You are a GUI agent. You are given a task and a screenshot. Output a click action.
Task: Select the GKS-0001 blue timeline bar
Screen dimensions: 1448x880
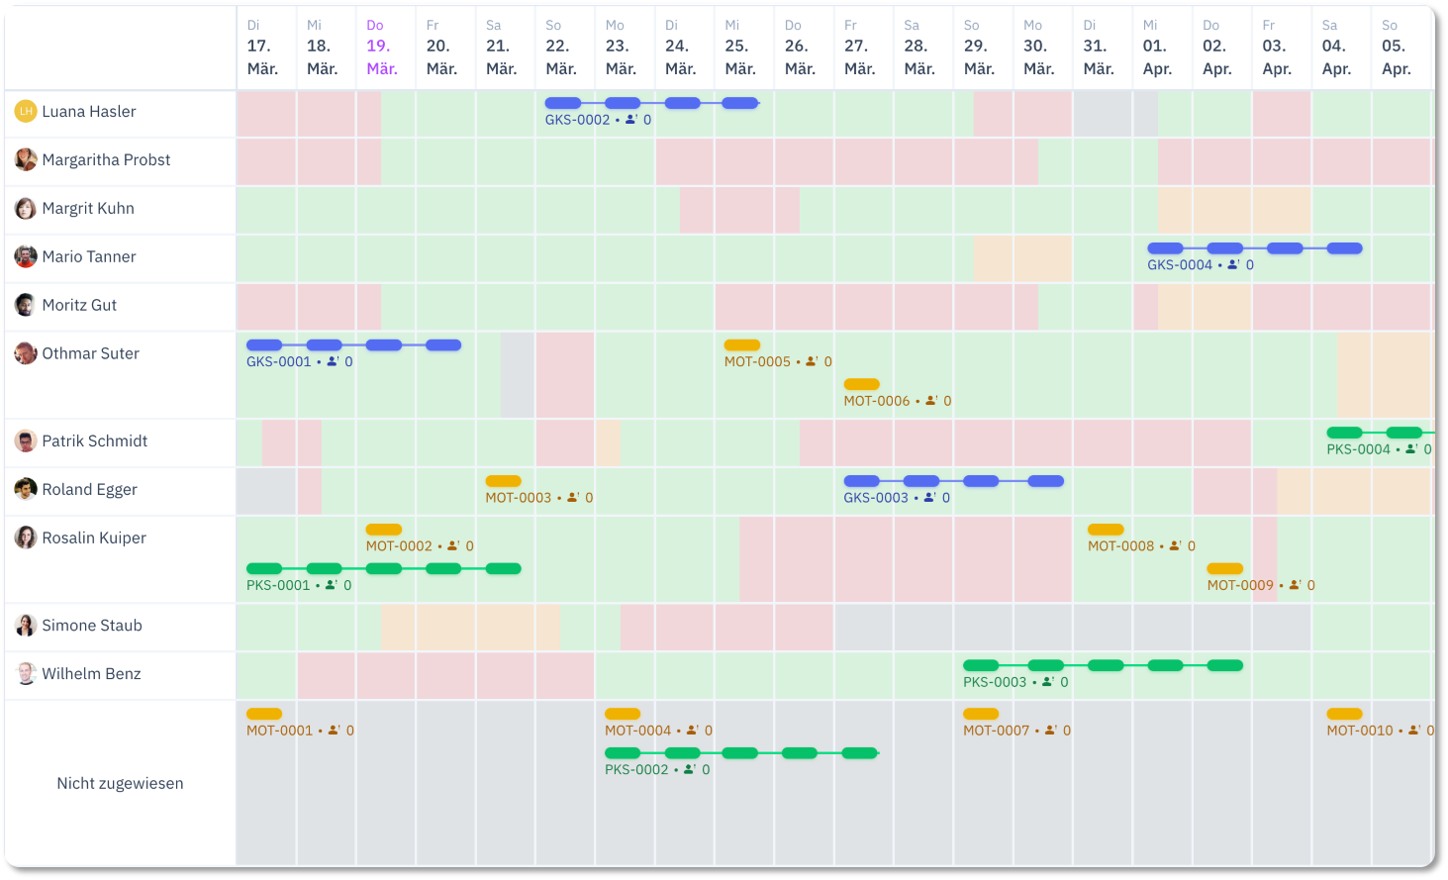coord(353,345)
